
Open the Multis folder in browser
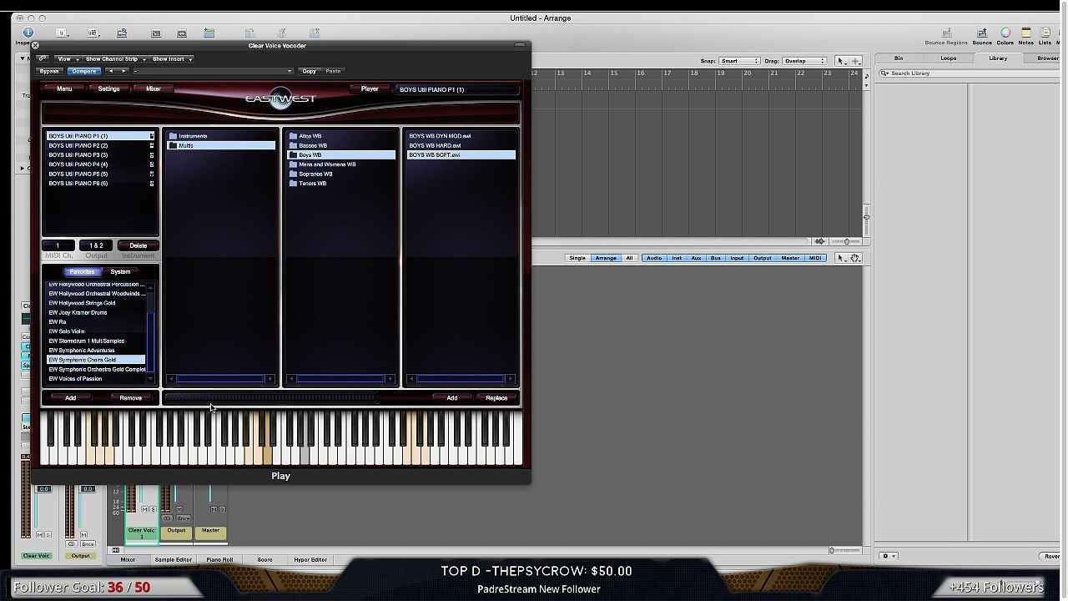(x=222, y=145)
